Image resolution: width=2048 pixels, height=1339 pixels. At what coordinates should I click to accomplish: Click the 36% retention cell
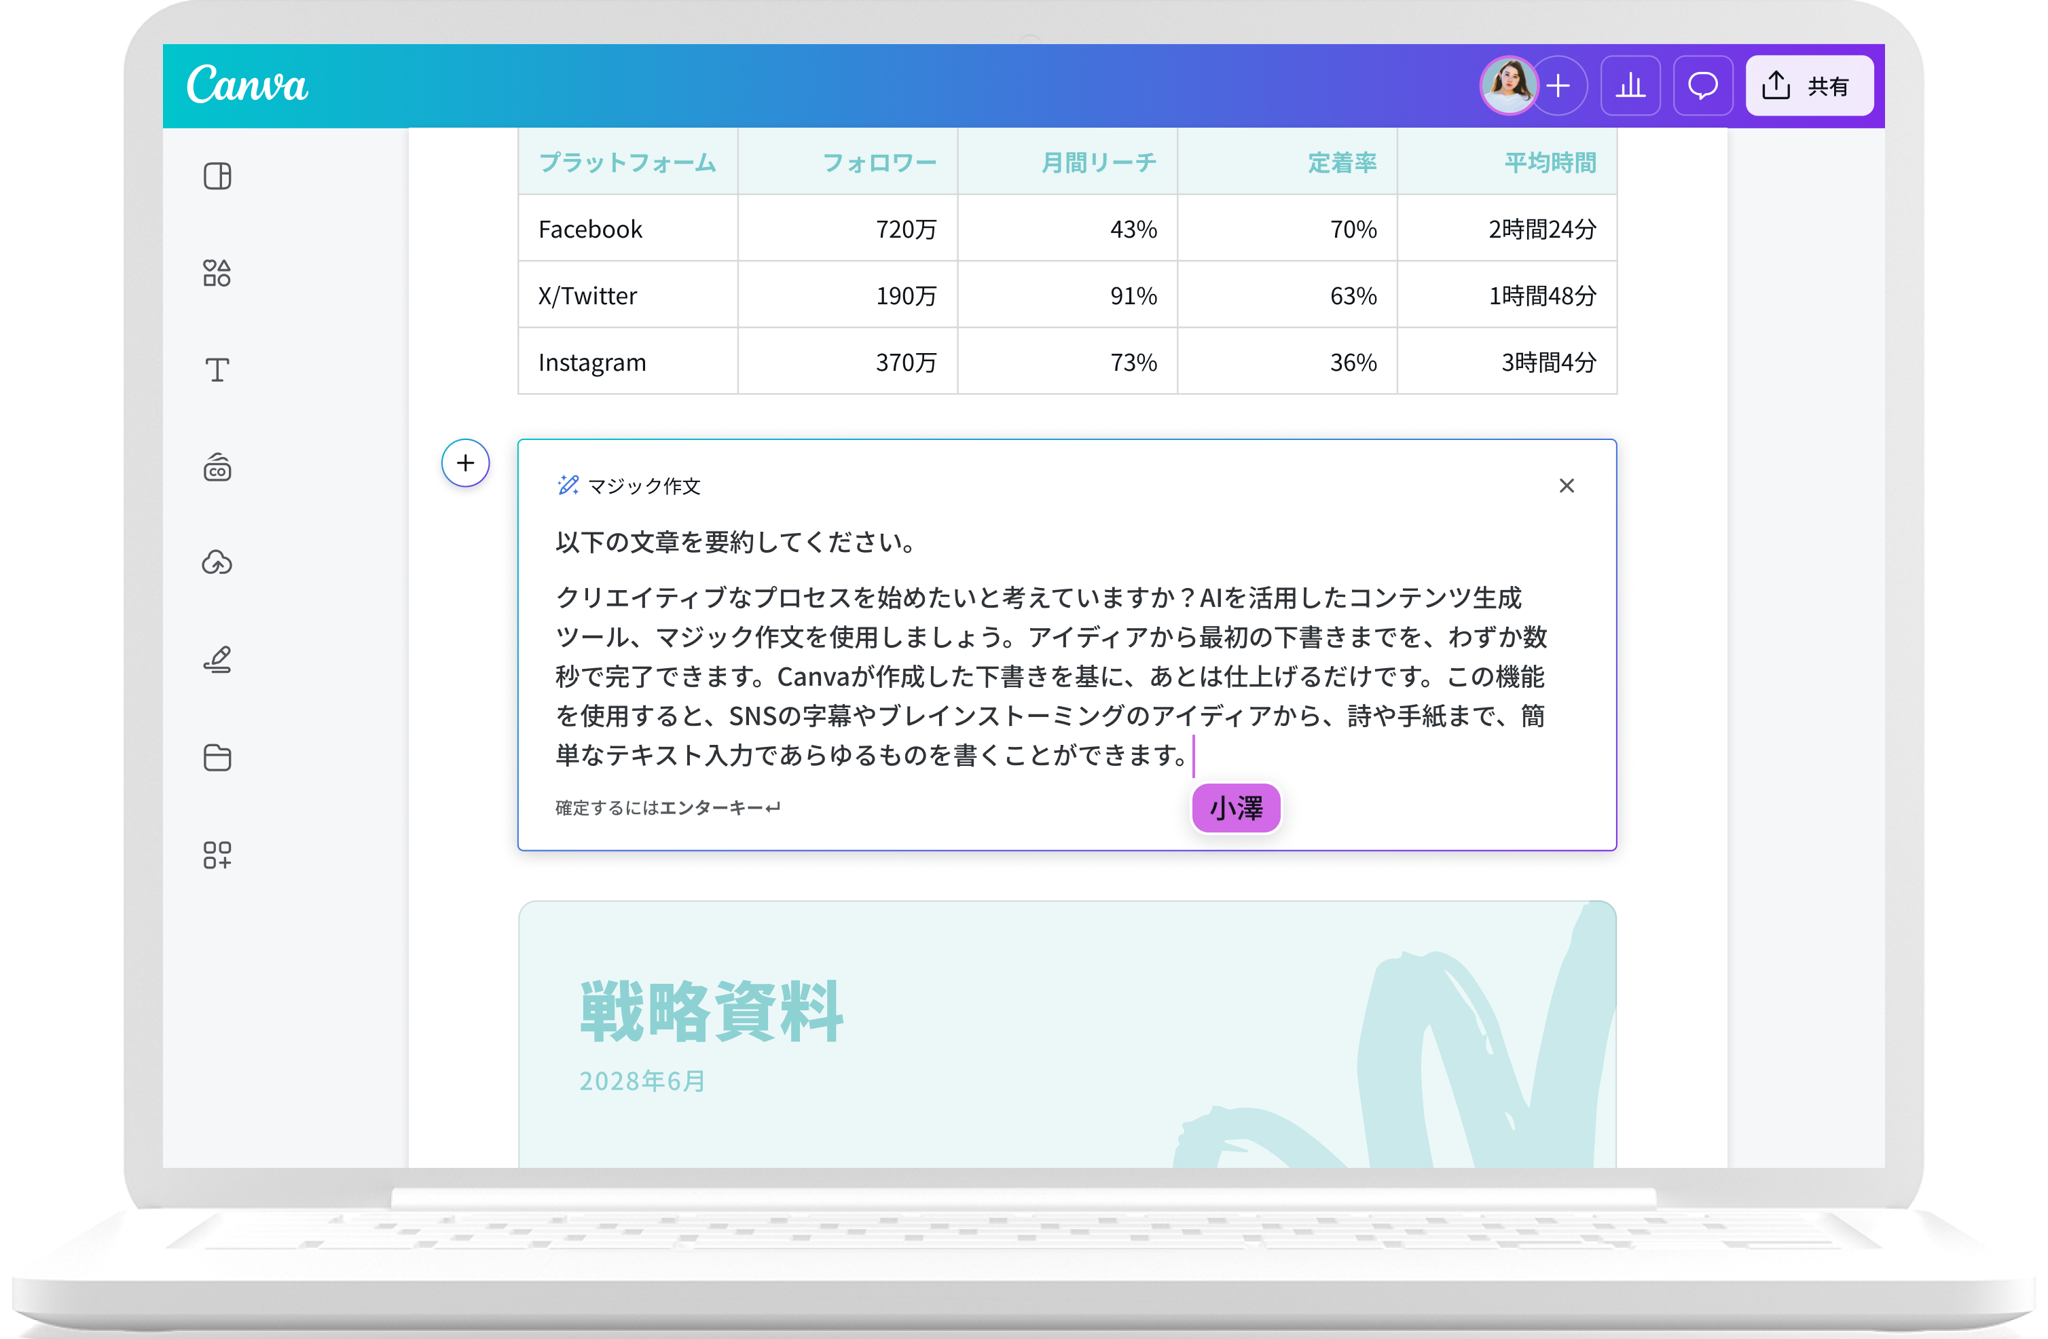[x=1287, y=361]
